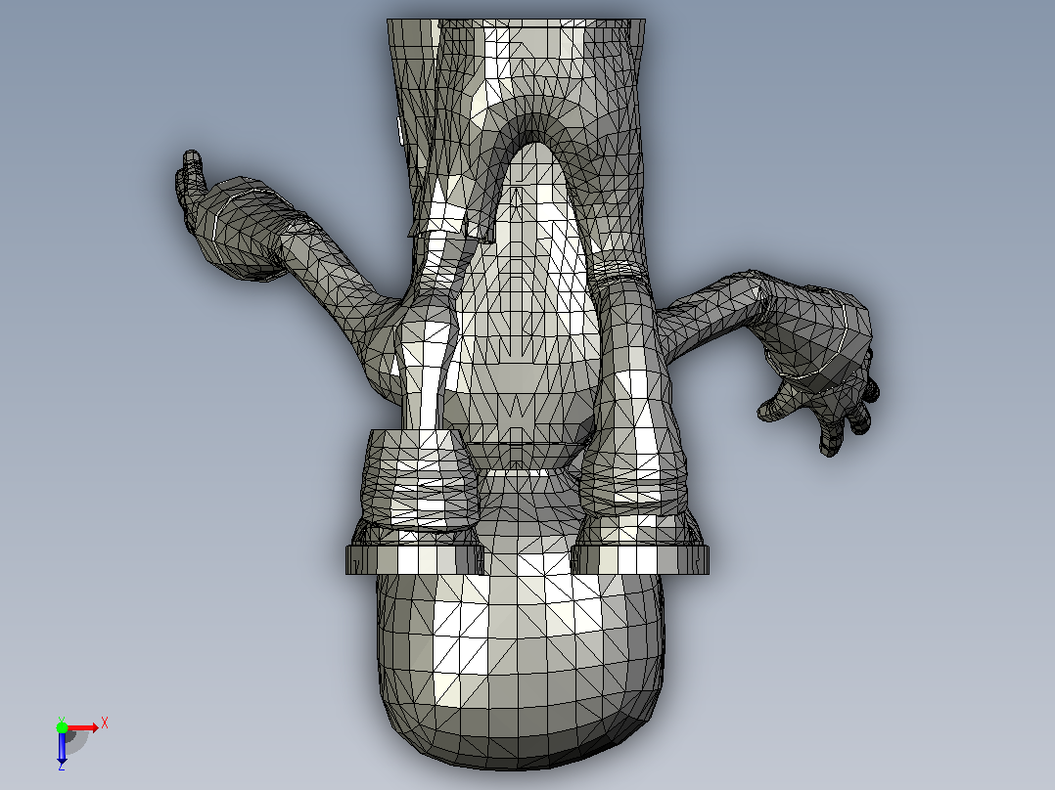Click the blue Z axis arrow of the triad
1055x790 pixels.
tap(62, 748)
